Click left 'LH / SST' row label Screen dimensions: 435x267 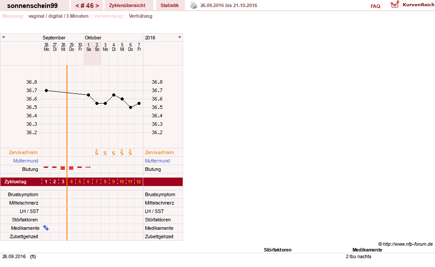point(29,211)
